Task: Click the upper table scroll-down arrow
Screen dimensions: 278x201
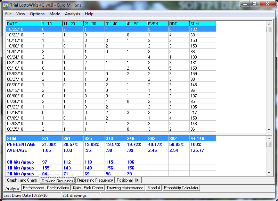Action: click(269, 130)
